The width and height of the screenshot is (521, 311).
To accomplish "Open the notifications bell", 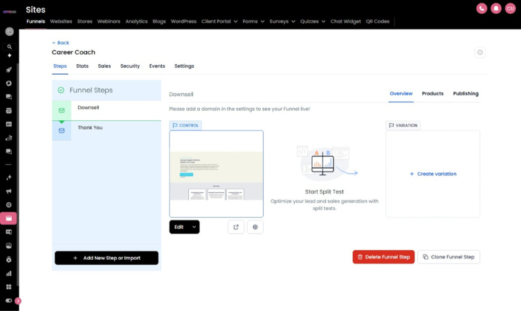I will pos(495,8).
